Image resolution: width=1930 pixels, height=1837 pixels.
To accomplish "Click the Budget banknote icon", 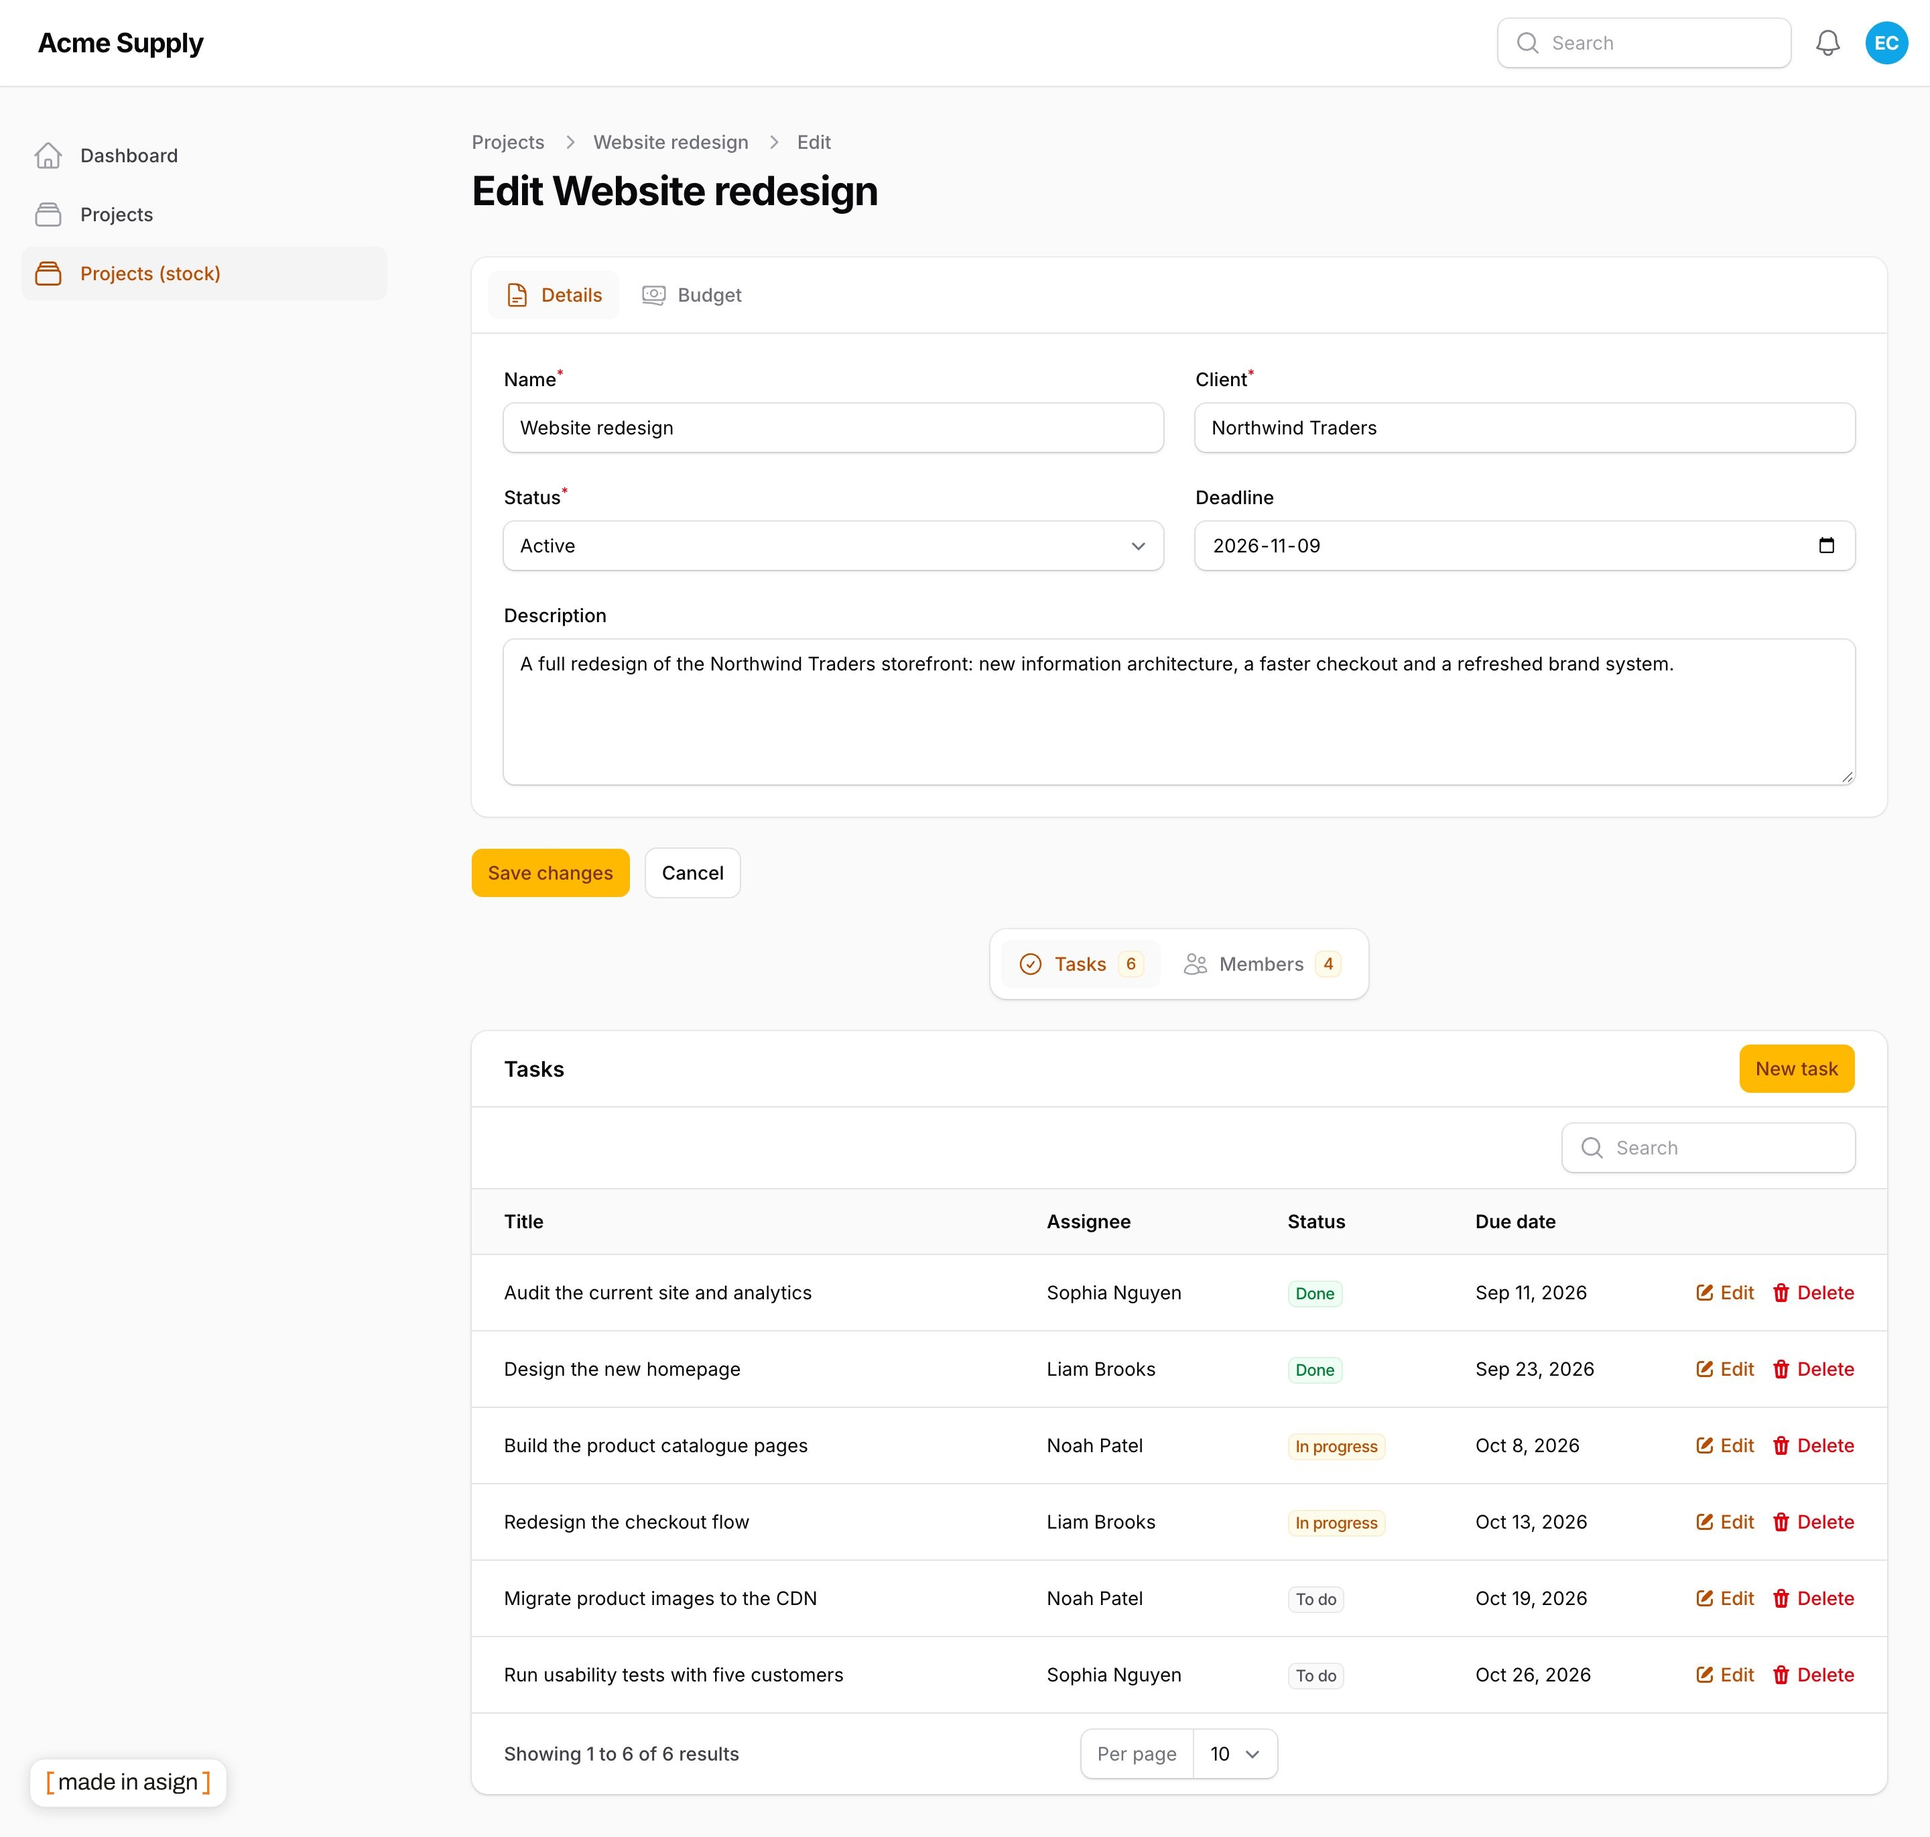I will click(x=653, y=295).
